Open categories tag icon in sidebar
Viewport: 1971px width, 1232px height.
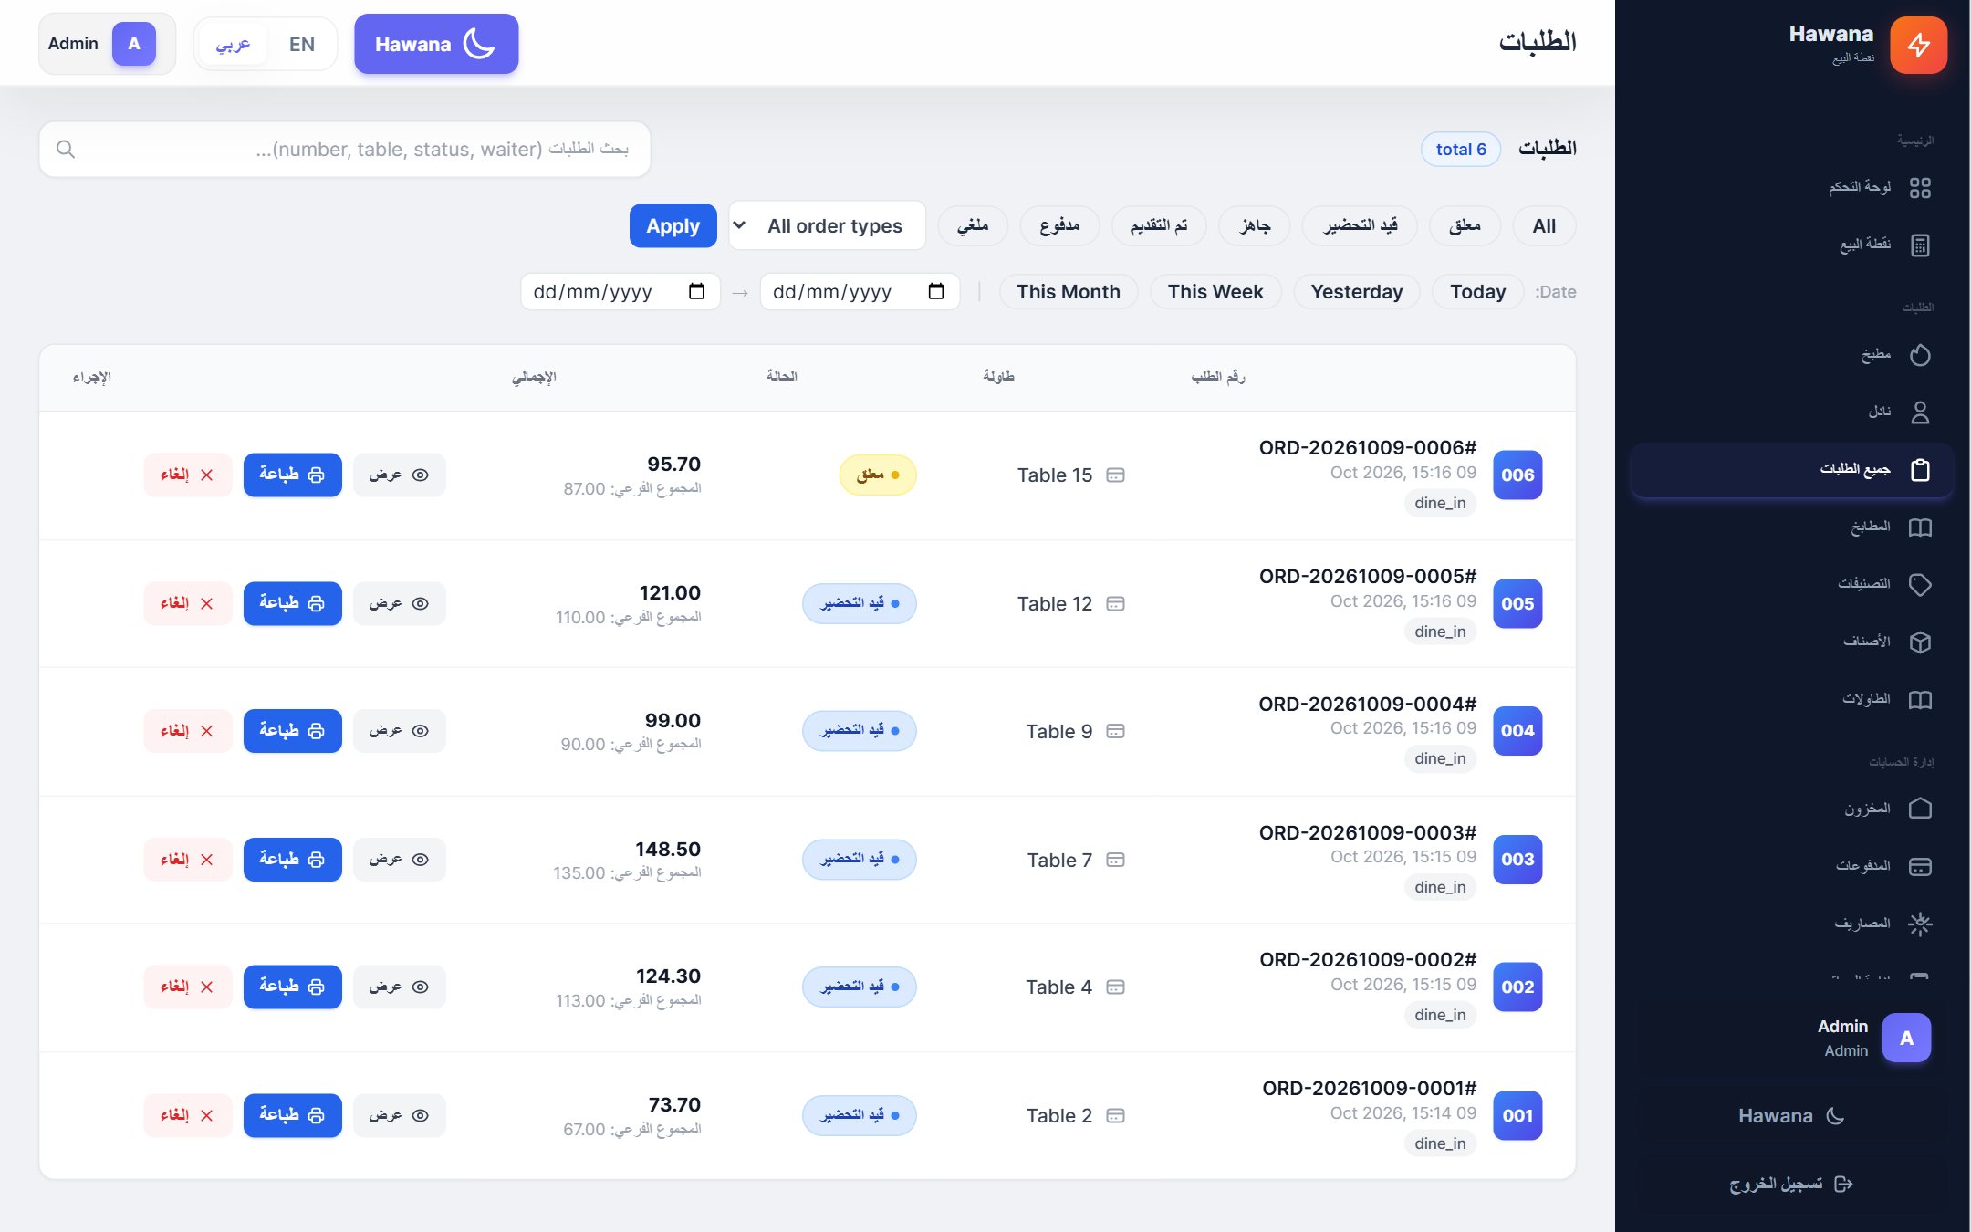pyautogui.click(x=1920, y=584)
